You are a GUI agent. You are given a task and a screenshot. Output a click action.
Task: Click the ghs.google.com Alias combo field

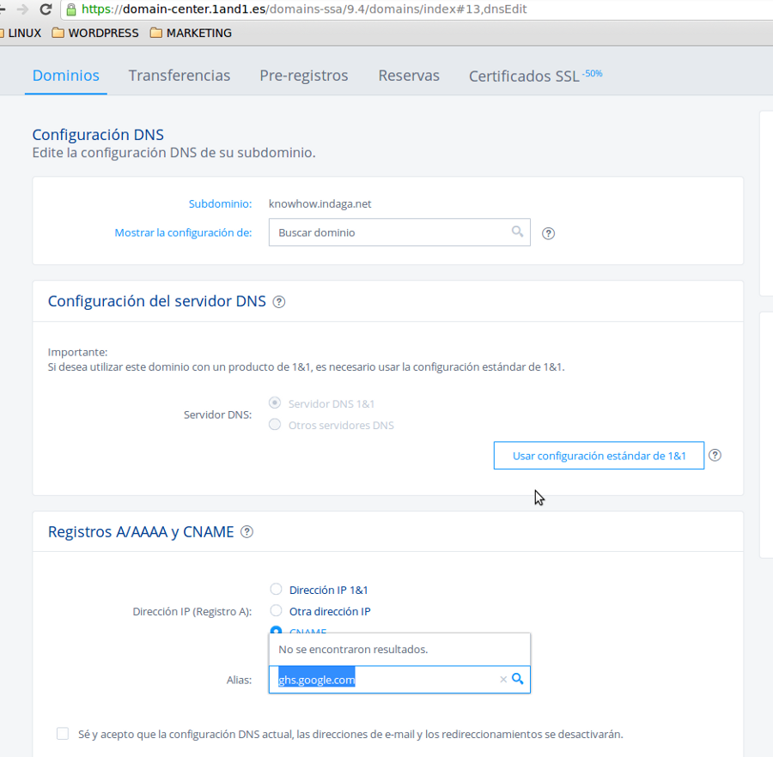pyautogui.click(x=399, y=680)
